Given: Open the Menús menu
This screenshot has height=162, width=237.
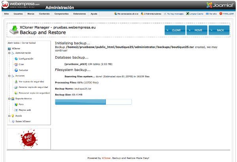Looking at the screenshot, I should coord(31,14).
